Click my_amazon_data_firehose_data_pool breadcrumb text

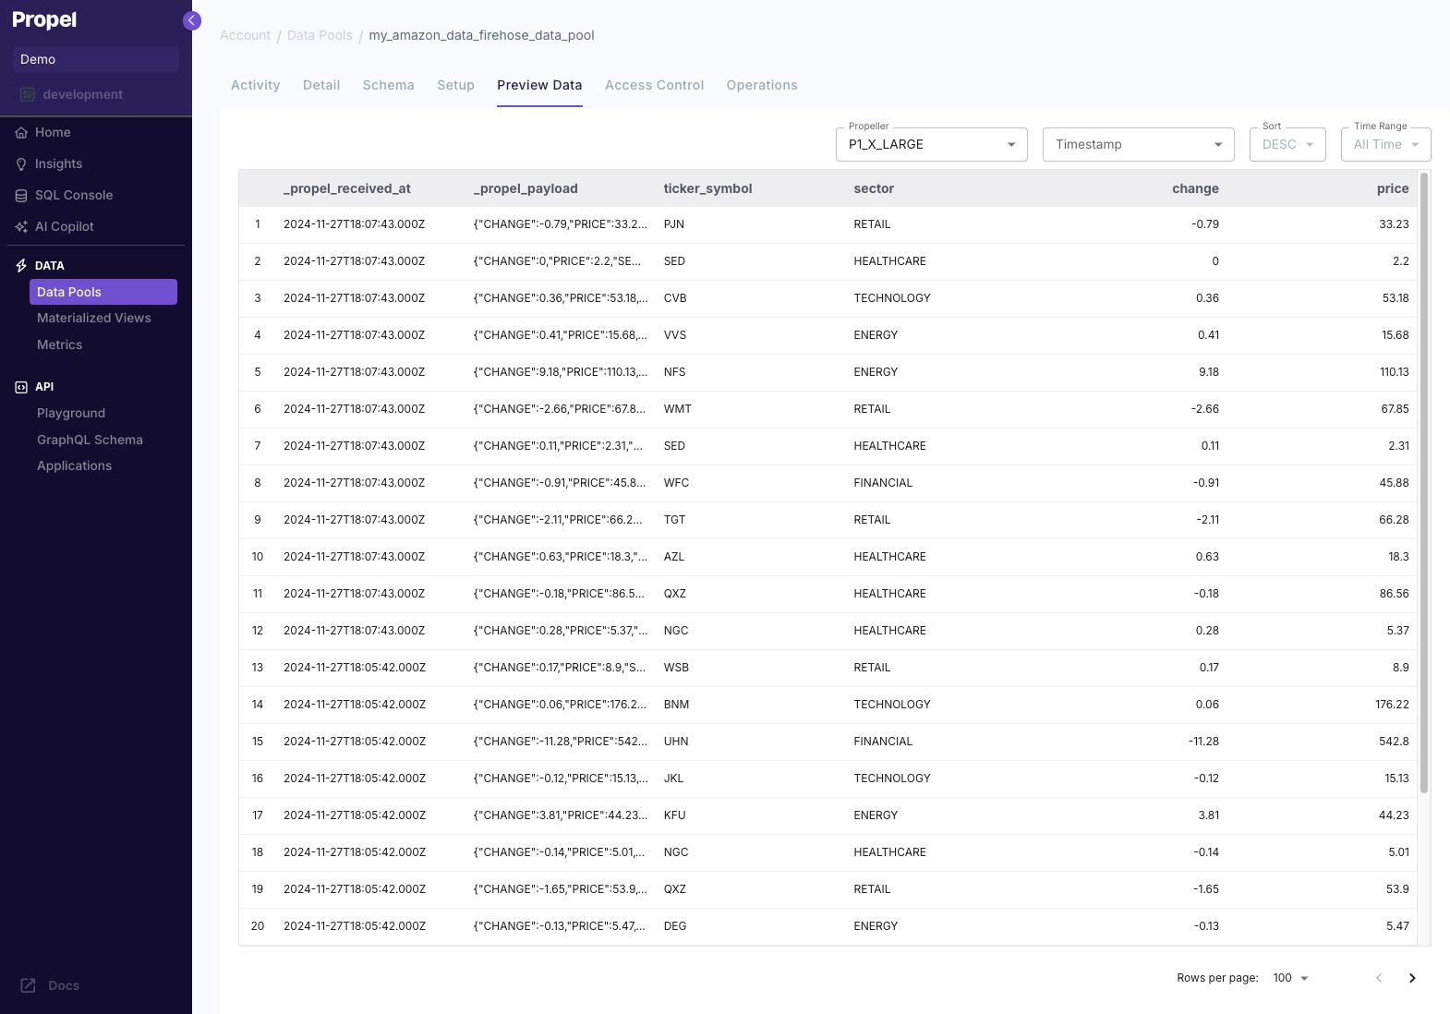[482, 35]
